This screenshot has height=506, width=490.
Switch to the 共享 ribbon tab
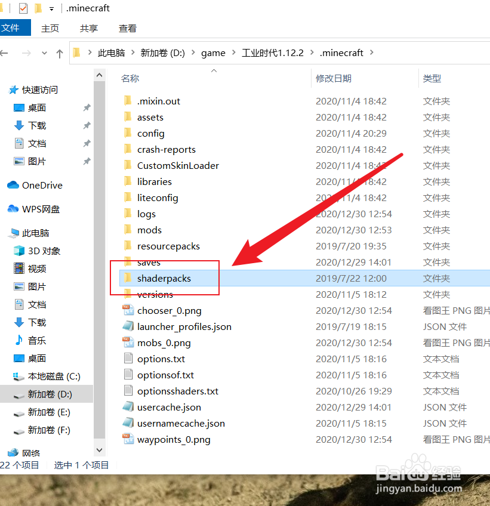pyautogui.click(x=89, y=29)
